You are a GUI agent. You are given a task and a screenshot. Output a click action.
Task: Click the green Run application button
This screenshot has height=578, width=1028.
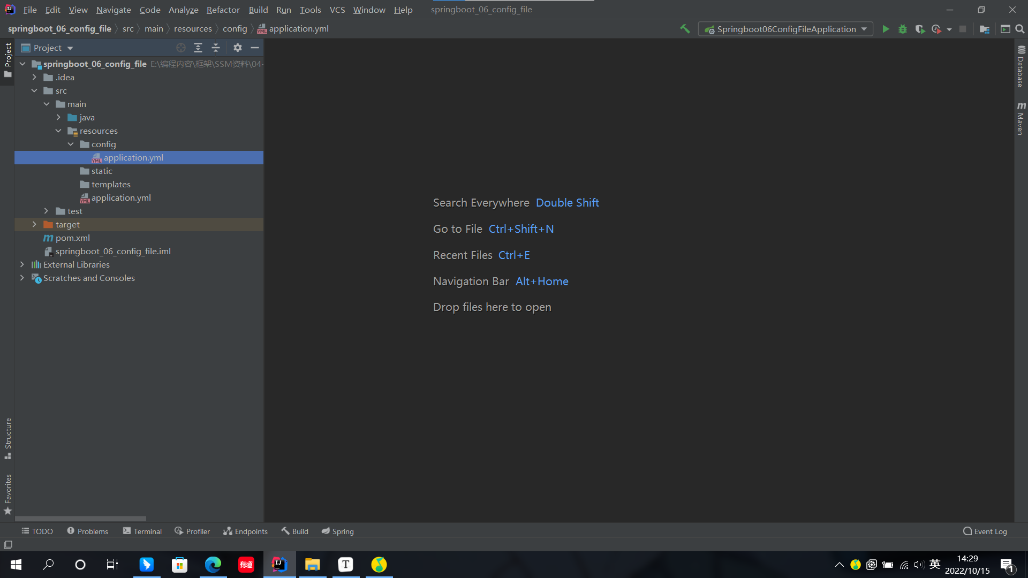click(x=886, y=29)
